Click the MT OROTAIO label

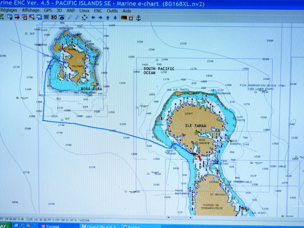[218, 194]
